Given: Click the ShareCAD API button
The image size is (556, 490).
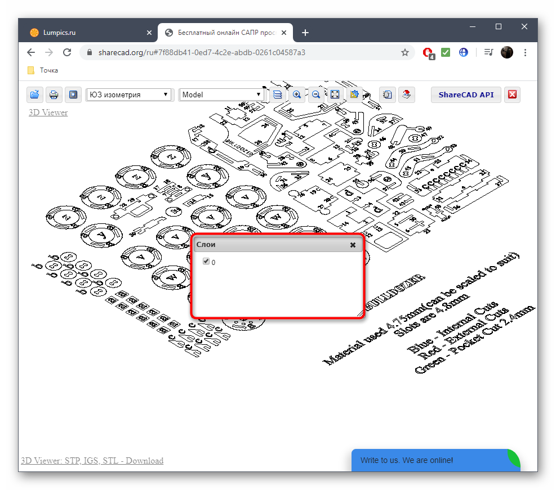Looking at the screenshot, I should [465, 95].
